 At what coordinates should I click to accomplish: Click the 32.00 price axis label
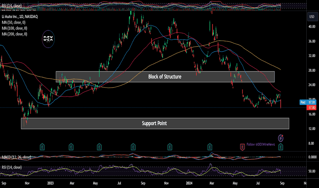pyautogui.click(x=312, y=56)
